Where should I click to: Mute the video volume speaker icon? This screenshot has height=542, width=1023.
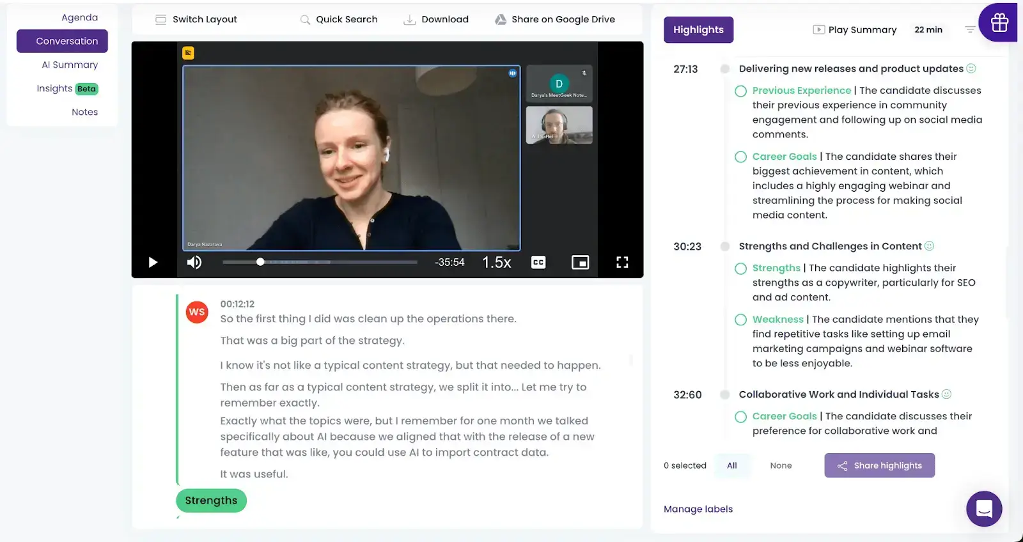[x=194, y=262]
